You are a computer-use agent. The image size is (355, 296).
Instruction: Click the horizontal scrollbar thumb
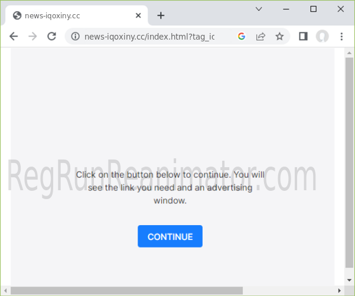(x=127, y=291)
